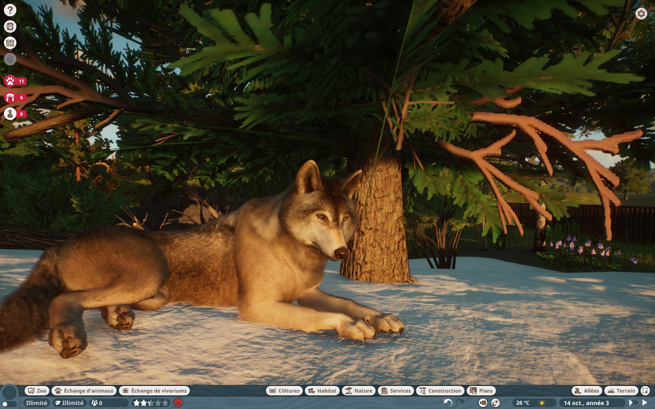Open Échange d'animaux market
655x409 pixels.
(x=84, y=391)
